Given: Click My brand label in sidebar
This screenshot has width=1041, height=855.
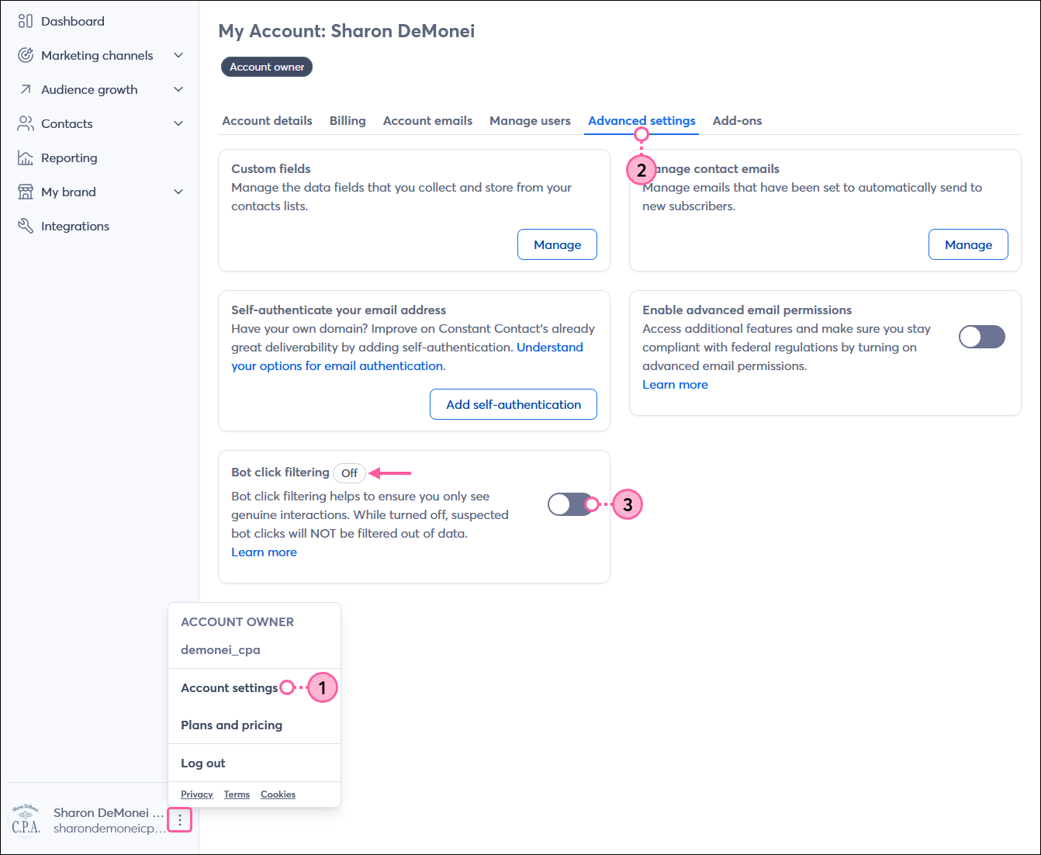Looking at the screenshot, I should [68, 192].
